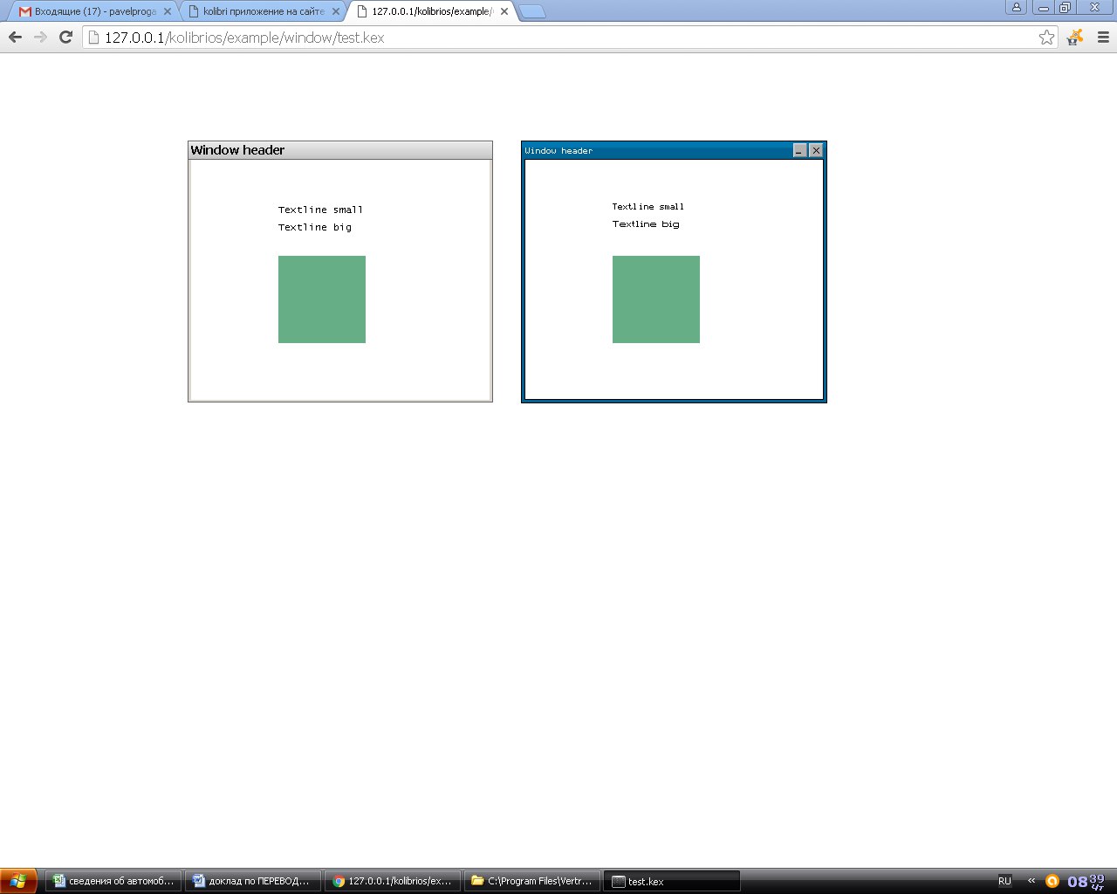1117x894 pixels.
Task: Click the green square in the blue window
Action: pyautogui.click(x=656, y=299)
